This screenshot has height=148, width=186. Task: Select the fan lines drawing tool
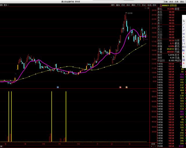[x=184, y=50]
